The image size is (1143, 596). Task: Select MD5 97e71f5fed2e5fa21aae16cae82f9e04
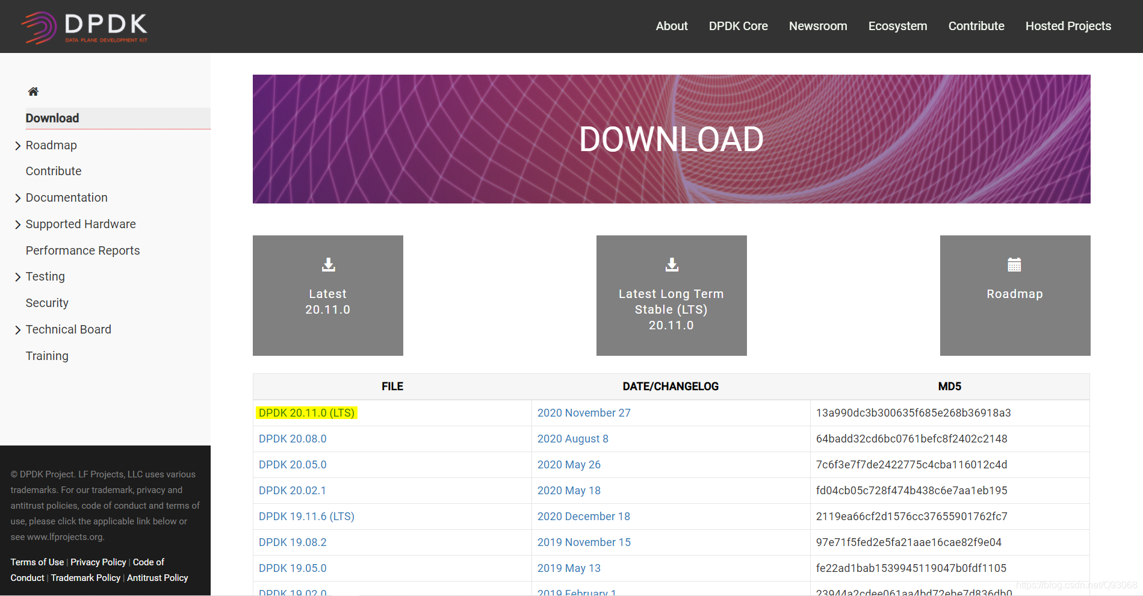pyautogui.click(x=909, y=542)
